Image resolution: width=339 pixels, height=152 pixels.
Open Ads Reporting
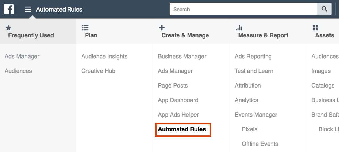click(x=253, y=56)
